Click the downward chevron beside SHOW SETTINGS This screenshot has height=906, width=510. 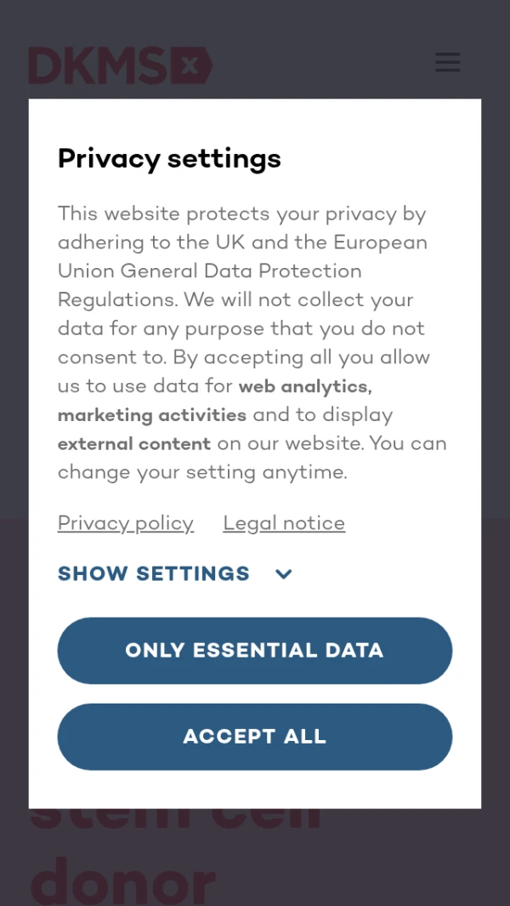tap(283, 574)
